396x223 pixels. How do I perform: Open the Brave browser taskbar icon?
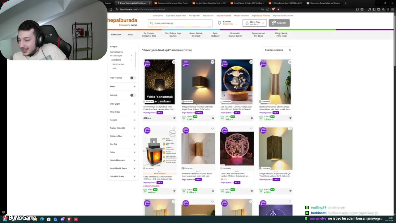[x=69, y=219]
